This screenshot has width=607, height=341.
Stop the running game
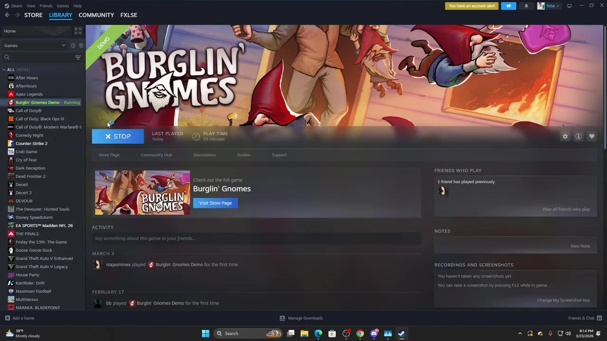pyautogui.click(x=118, y=136)
